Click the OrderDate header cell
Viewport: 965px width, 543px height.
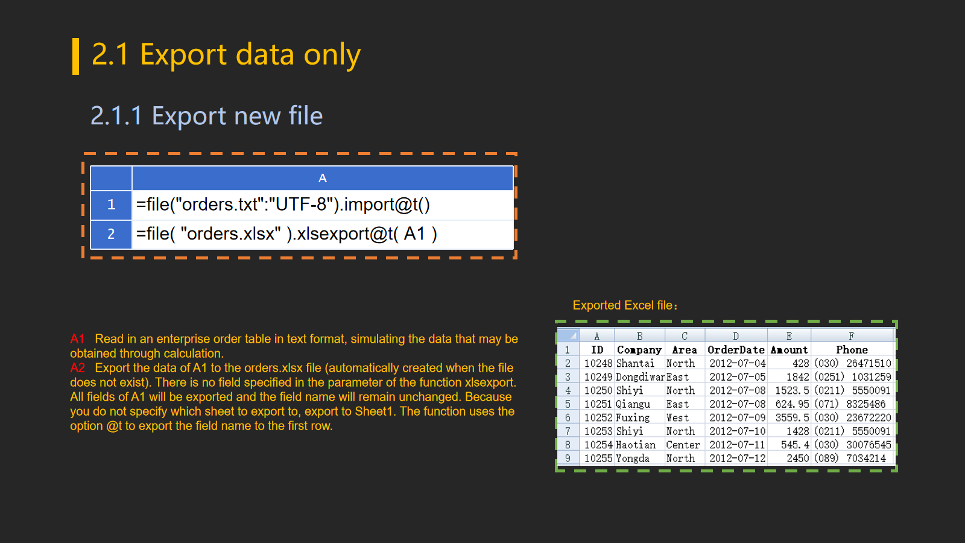(x=736, y=350)
